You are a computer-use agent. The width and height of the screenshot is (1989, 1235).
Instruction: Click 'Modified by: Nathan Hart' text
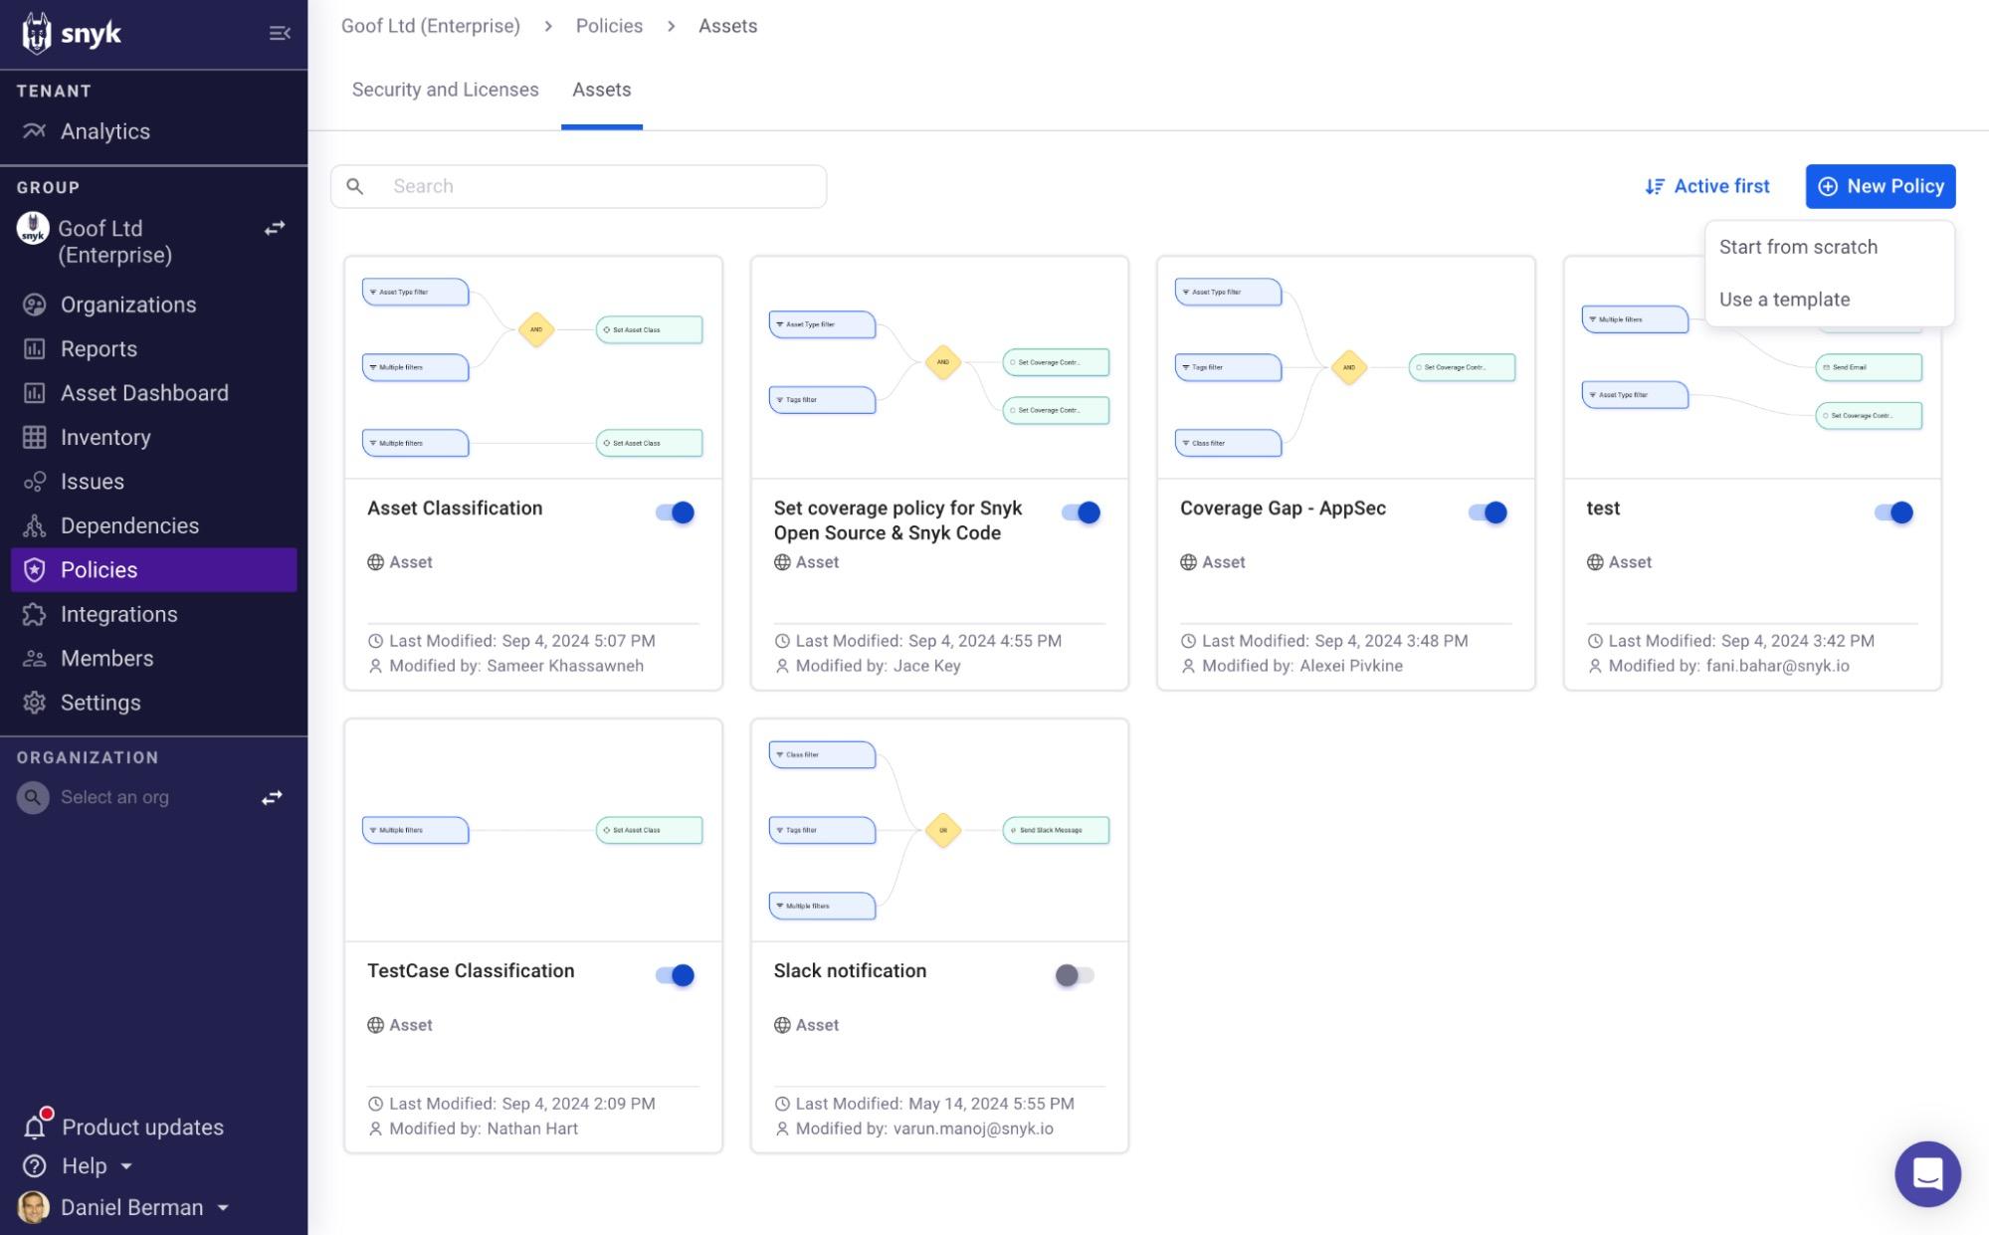pos(483,1129)
